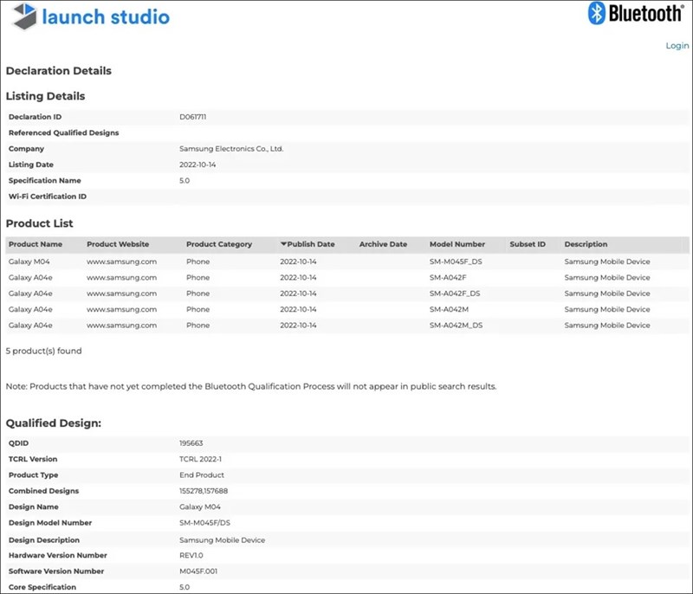
Task: Click the Launch Studio logo icon
Action: tap(23, 16)
